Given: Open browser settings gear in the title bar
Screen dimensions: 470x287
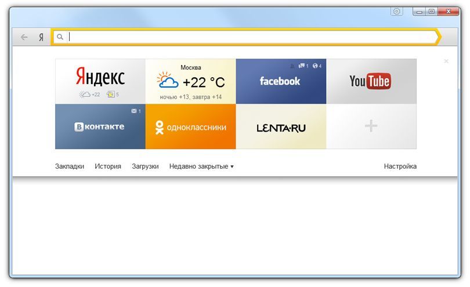Looking at the screenshot, I should [x=396, y=12].
